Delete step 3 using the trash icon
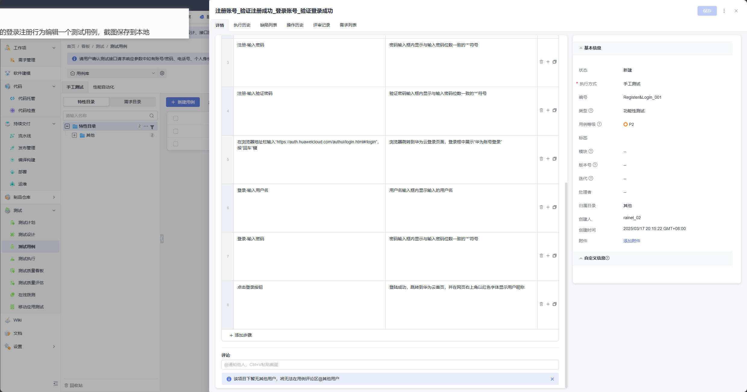The height and width of the screenshot is (392, 747). coord(541,62)
